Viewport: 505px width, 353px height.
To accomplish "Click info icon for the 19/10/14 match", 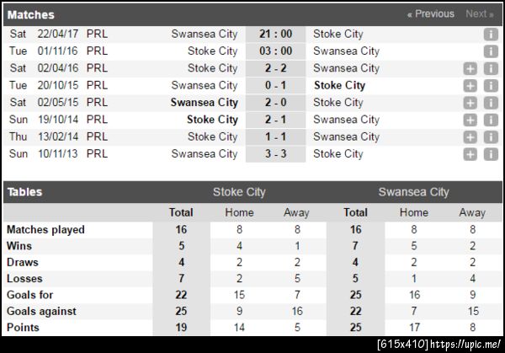I will (491, 120).
